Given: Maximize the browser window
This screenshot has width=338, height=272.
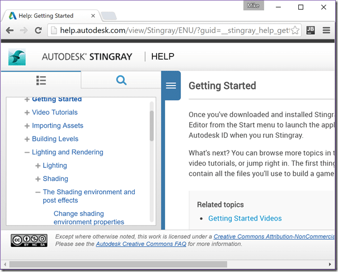Looking at the screenshot, I should tap(301, 7).
